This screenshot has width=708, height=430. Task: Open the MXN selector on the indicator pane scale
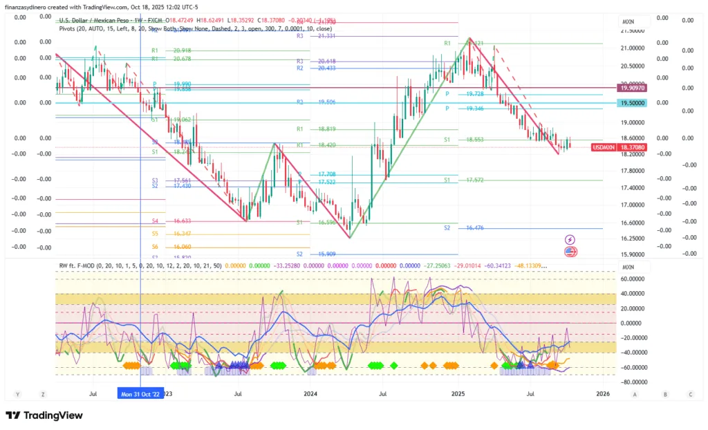(x=628, y=267)
